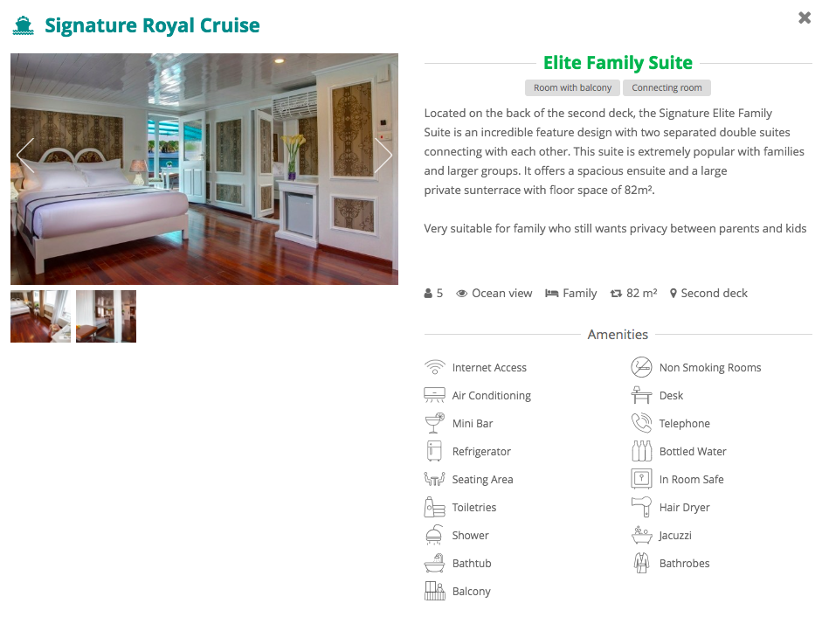Show the next room photo

(383, 156)
